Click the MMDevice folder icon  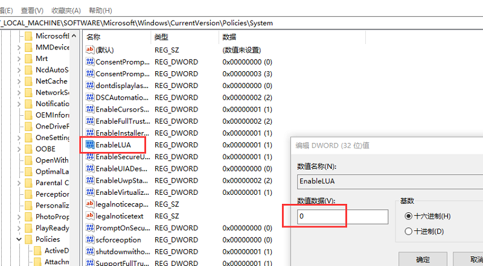click(x=28, y=48)
